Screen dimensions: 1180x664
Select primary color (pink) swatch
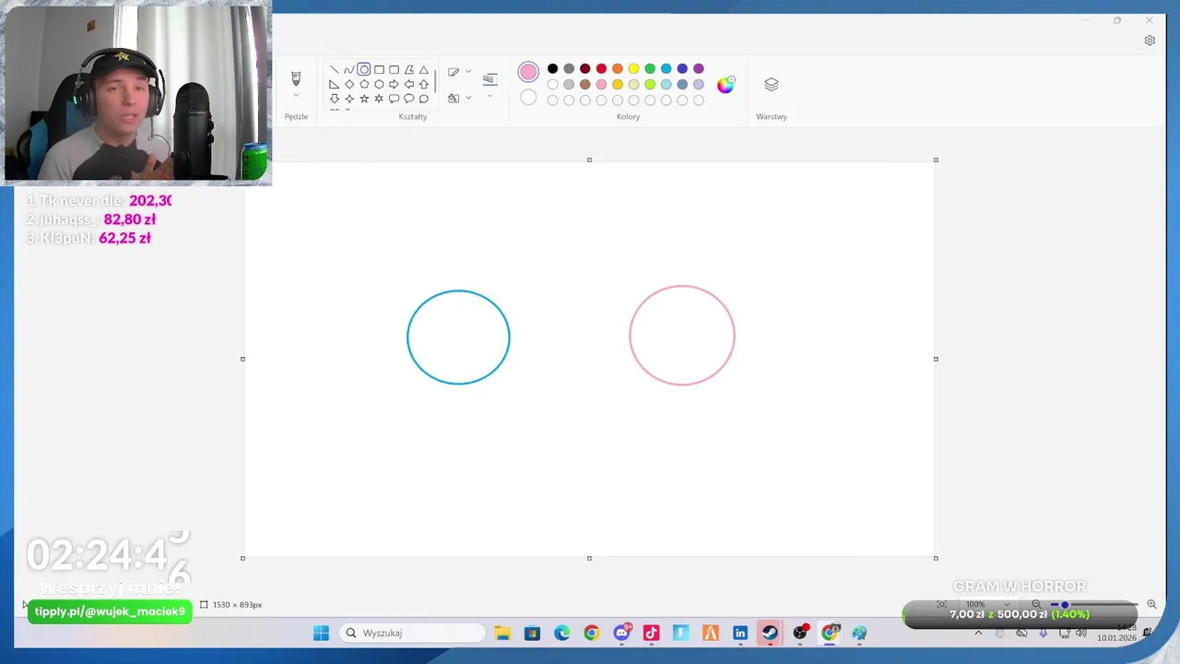click(x=528, y=72)
